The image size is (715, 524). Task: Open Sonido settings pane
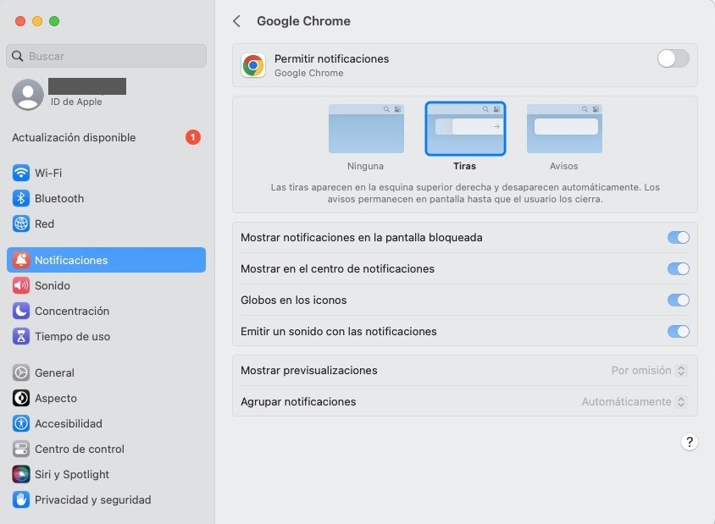106,285
